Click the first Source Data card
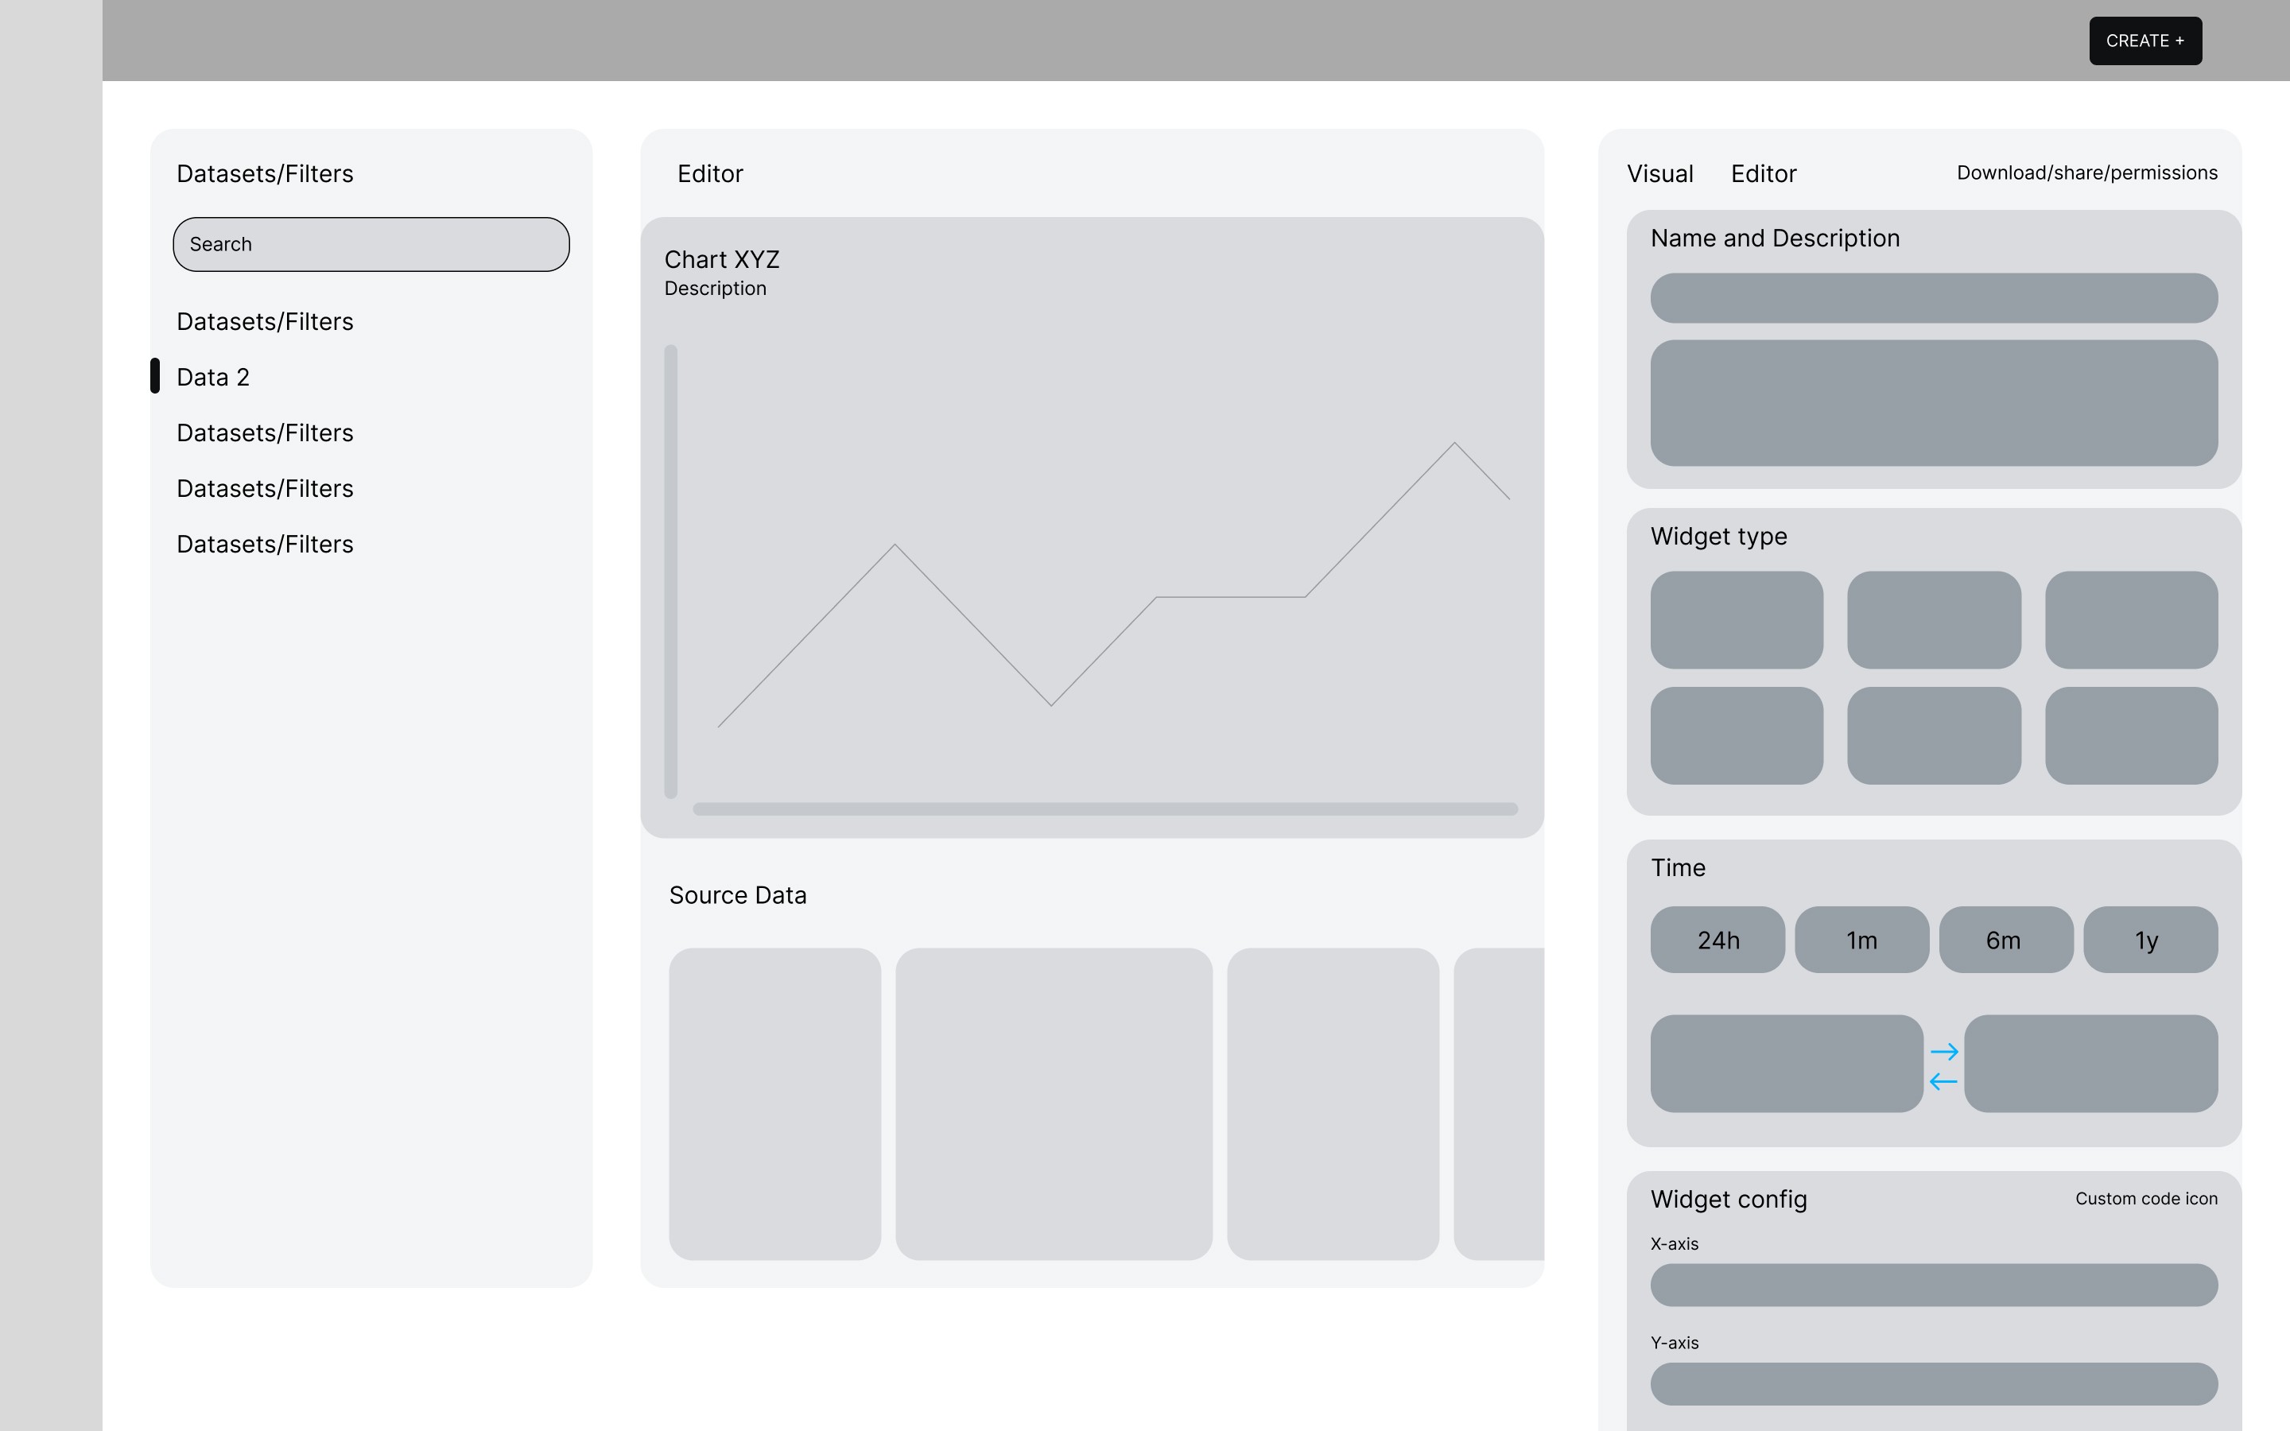Image resolution: width=2290 pixels, height=1431 pixels. tap(774, 1103)
